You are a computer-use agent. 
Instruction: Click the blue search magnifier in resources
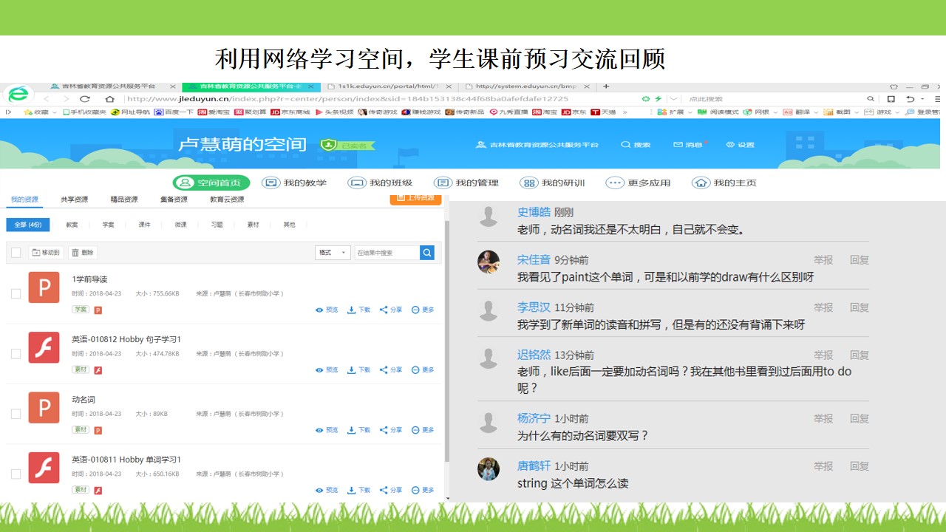[x=427, y=253]
